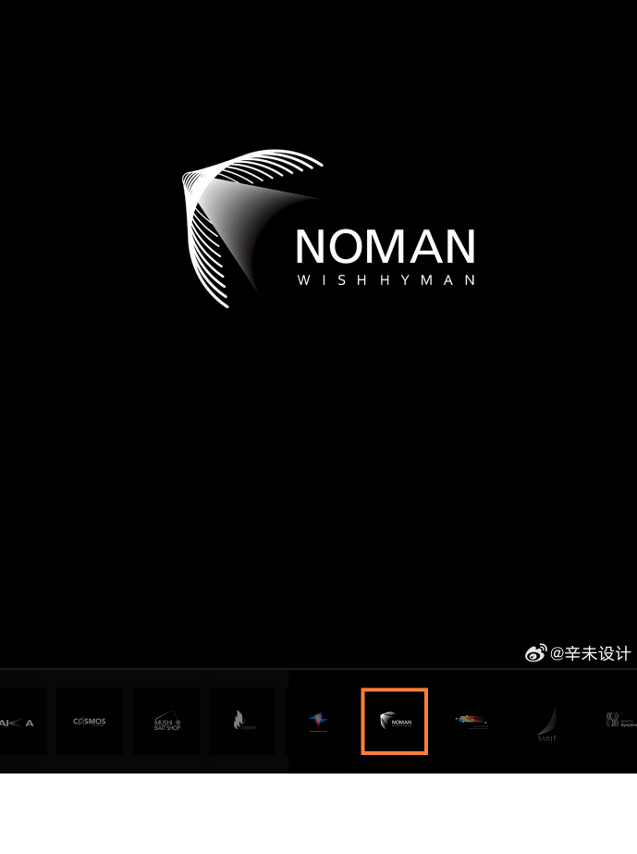Select the grey flame logo thumbnail
Screen dimensions: 637x854
point(242,721)
